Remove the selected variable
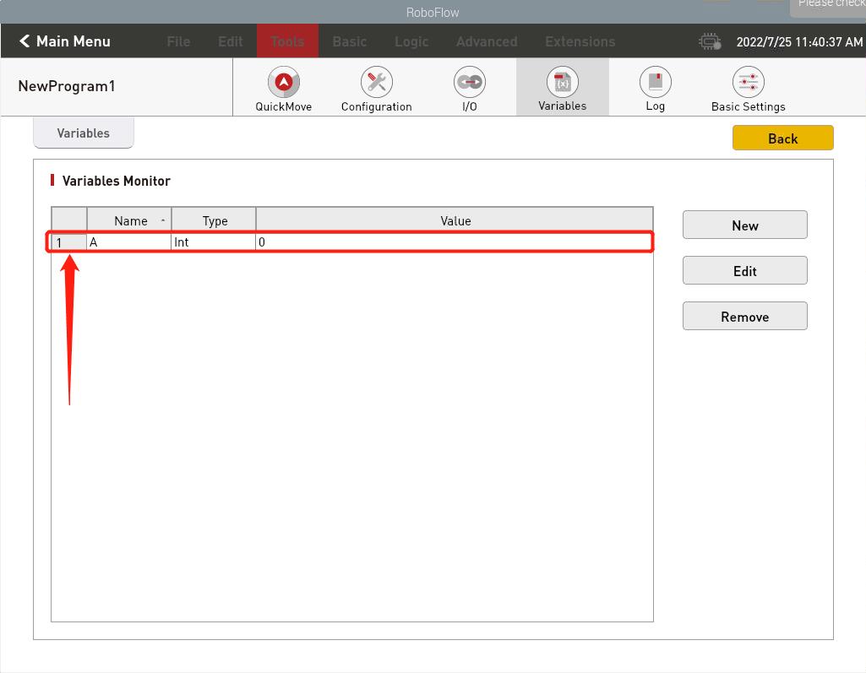 click(744, 317)
